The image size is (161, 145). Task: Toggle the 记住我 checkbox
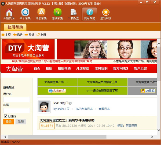point(6,116)
